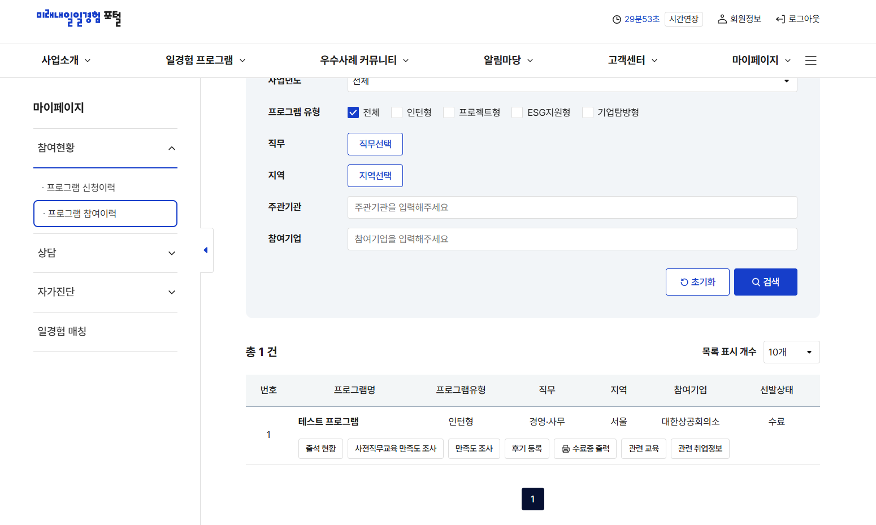
Task: Enable the ESG지원형 checkbox
Action: pyautogui.click(x=517, y=112)
